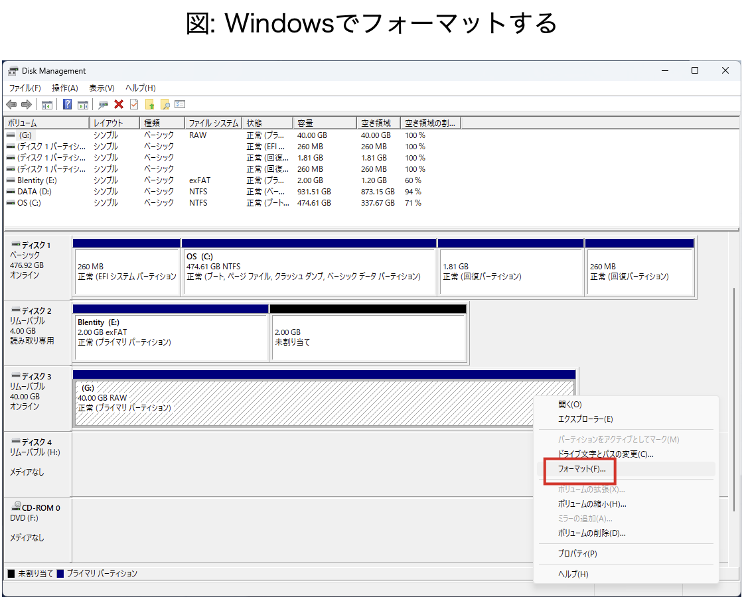Sort by the ボリューム column header
Screen dimensions: 744x597
pos(46,123)
